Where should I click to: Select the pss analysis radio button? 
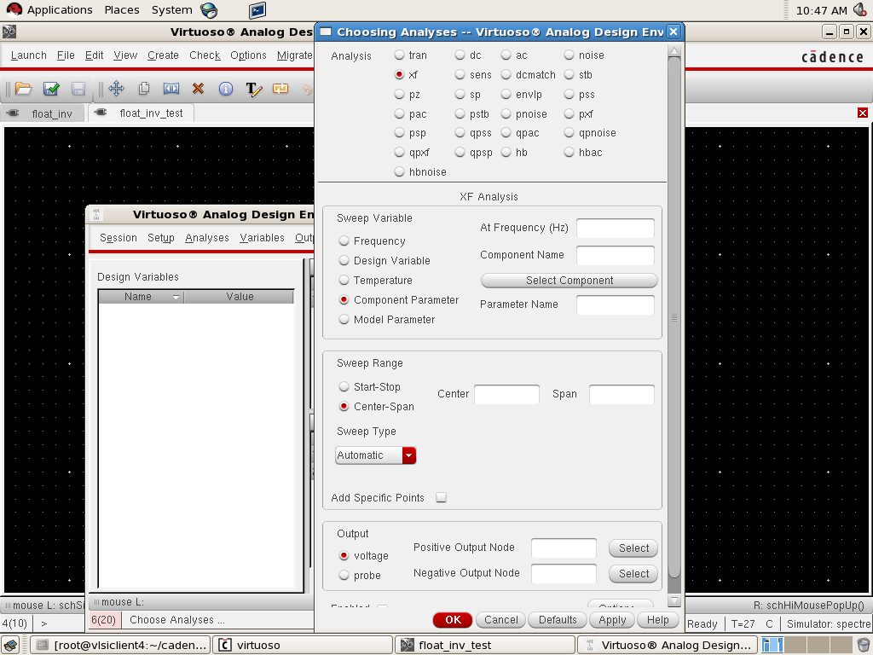569,94
